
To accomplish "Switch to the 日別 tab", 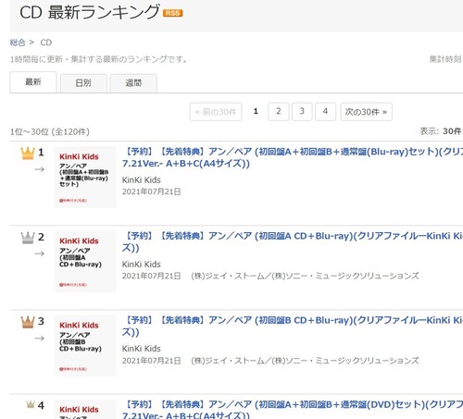I will (x=83, y=83).
